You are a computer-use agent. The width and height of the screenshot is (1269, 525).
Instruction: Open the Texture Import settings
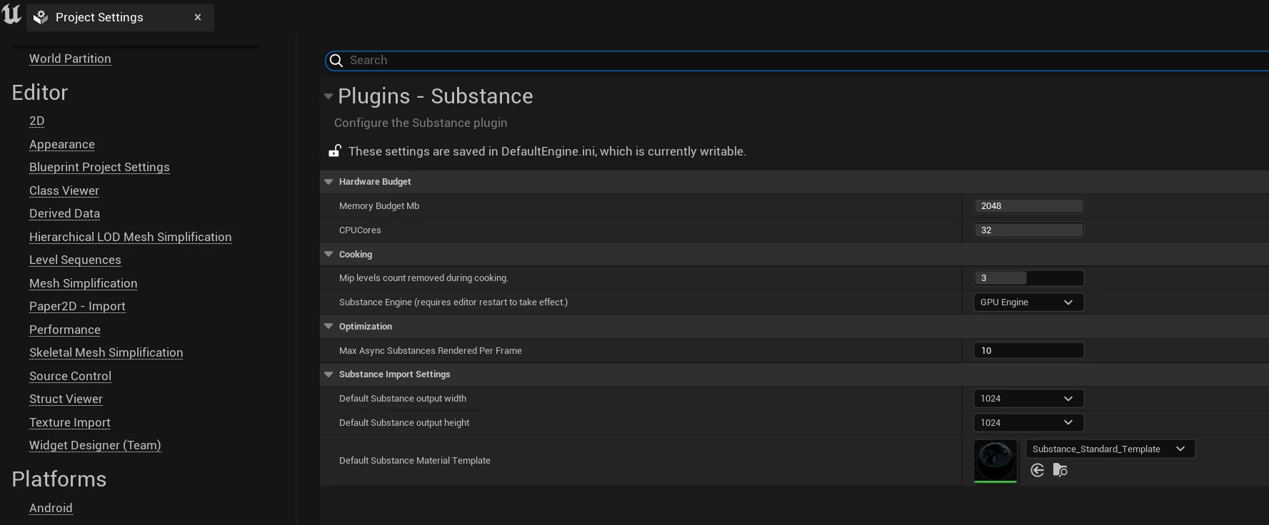pyautogui.click(x=70, y=422)
